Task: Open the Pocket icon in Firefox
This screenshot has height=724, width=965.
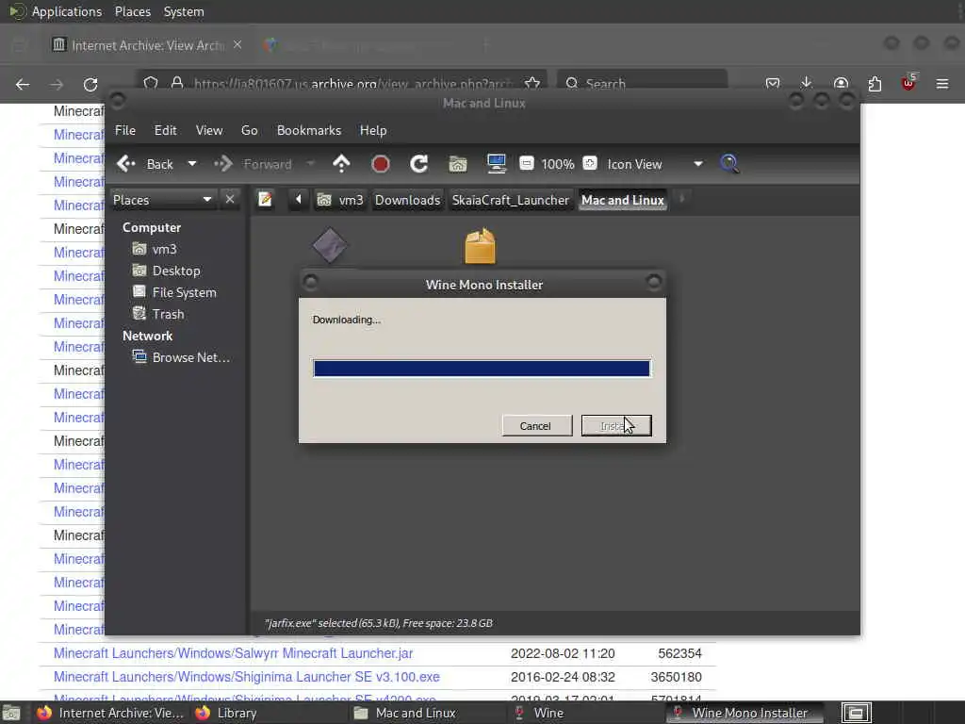Action: (x=773, y=83)
